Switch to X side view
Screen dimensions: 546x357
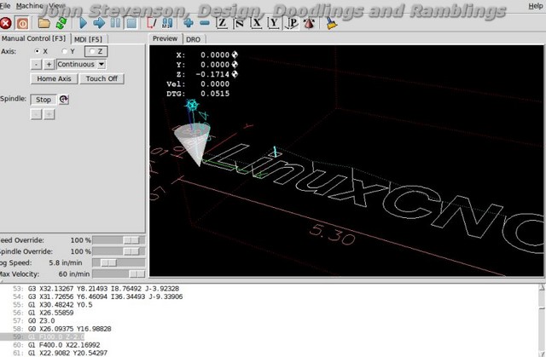257,23
